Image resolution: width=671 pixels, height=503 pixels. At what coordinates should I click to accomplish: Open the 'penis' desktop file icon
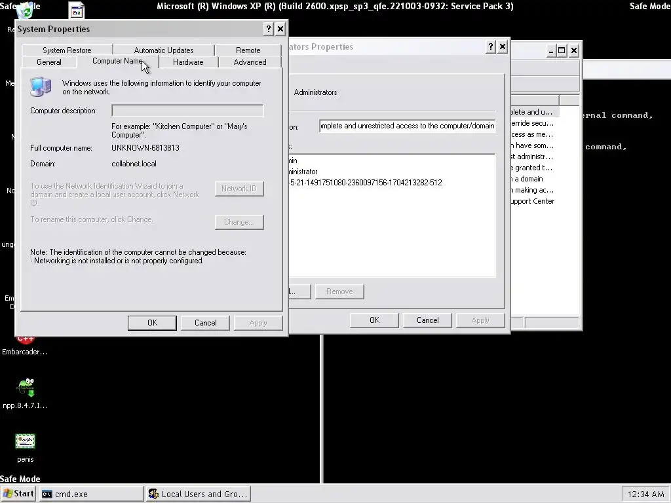(x=26, y=441)
